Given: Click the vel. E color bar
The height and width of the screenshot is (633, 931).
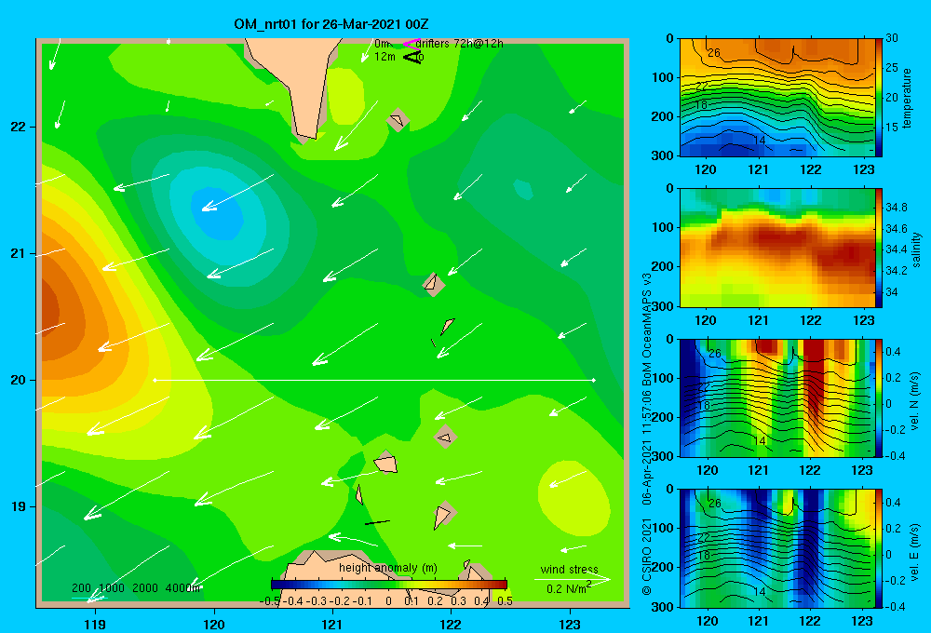Looking at the screenshot, I should click(879, 548).
